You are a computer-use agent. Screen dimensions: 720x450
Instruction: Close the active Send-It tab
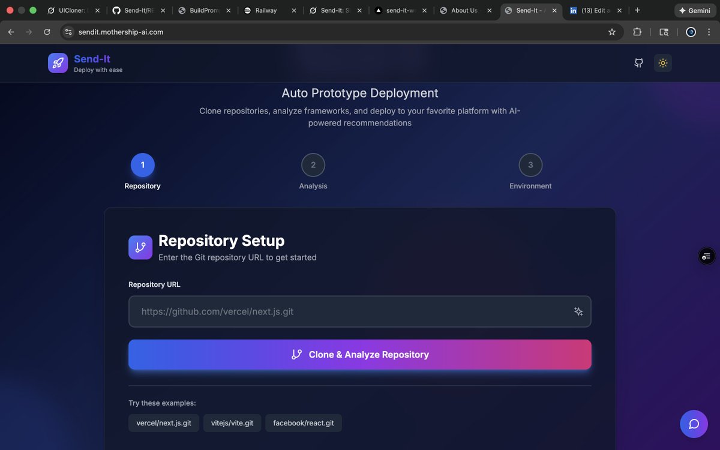point(555,10)
